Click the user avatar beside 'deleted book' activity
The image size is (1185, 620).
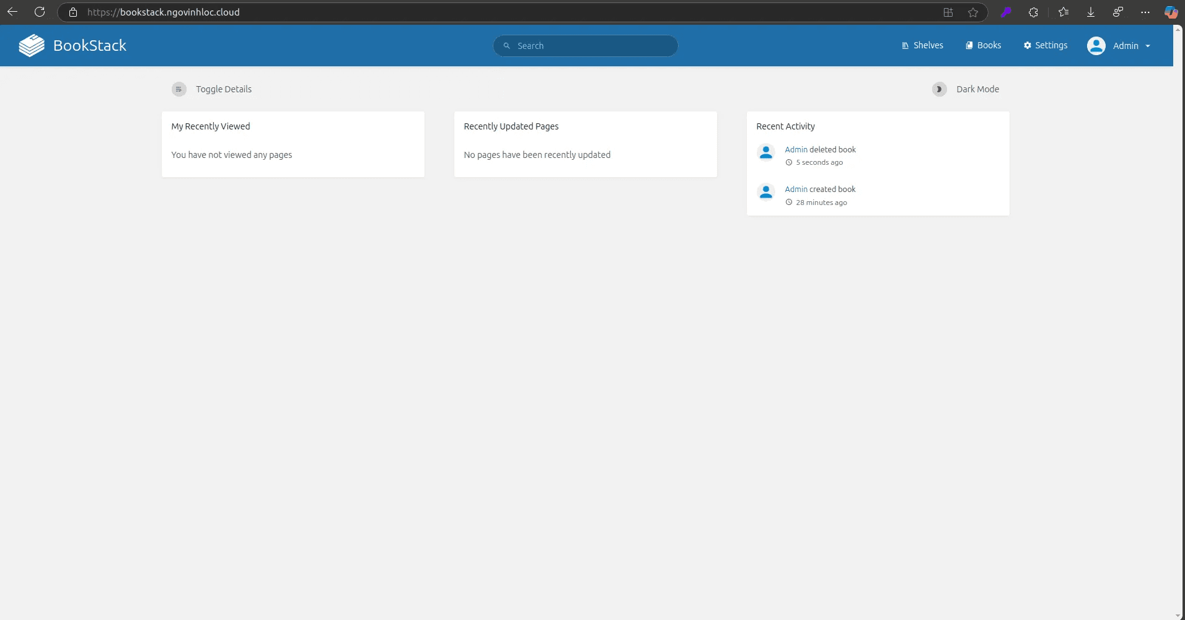[x=766, y=152]
